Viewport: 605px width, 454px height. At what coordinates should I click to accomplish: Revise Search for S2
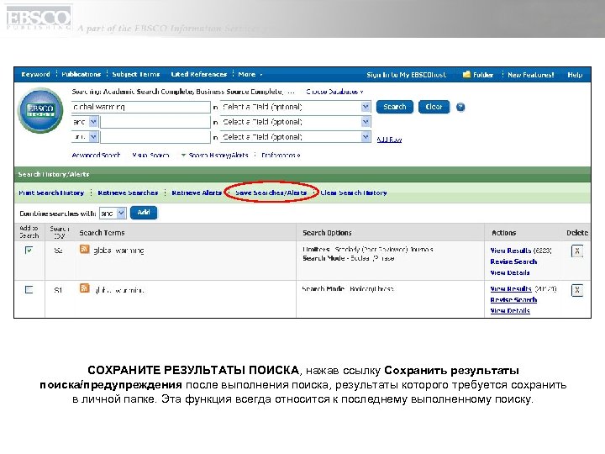pos(513,261)
